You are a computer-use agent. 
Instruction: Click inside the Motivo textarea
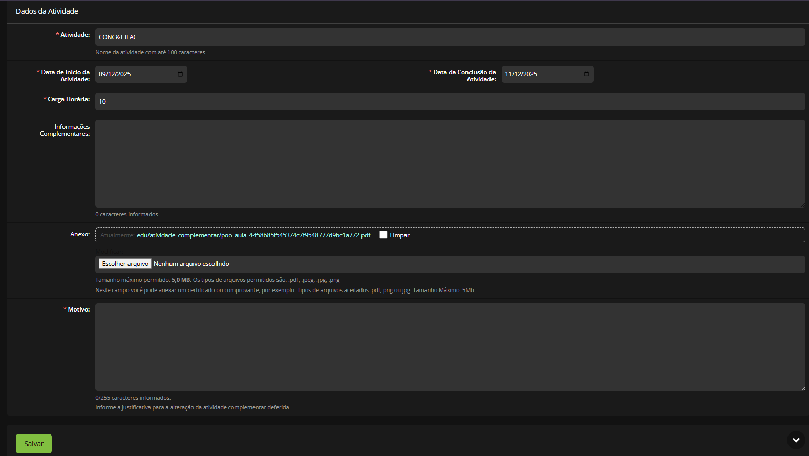[x=450, y=347]
